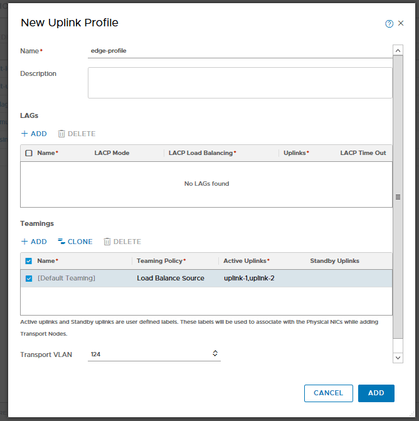The width and height of the screenshot is (419, 421).
Task: Toggle the LAGs select-all checkbox
Action: (29, 153)
